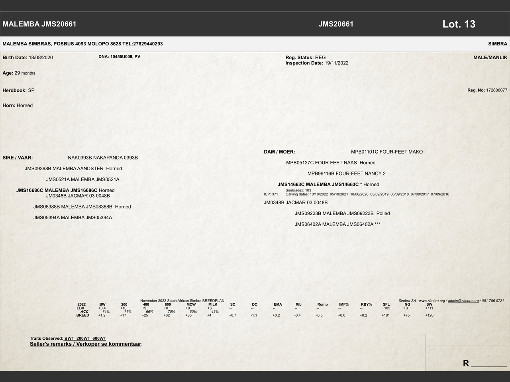Image resolution: width=510 pixels, height=382 pixels.
Task: Click the MALEMBA JMS20661 title at top left
Action: [x=39, y=24]
